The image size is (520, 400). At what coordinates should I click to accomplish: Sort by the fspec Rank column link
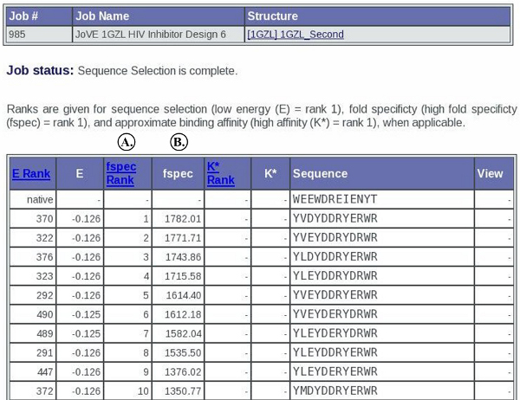(121, 173)
